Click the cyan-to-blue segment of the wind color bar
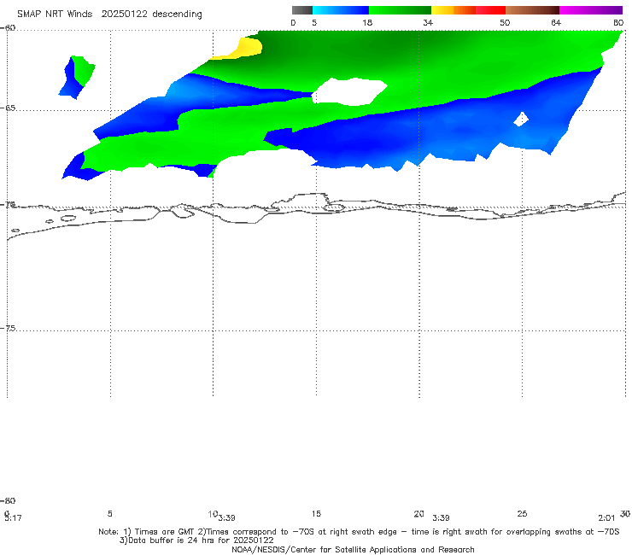The image size is (632, 555). [341, 10]
